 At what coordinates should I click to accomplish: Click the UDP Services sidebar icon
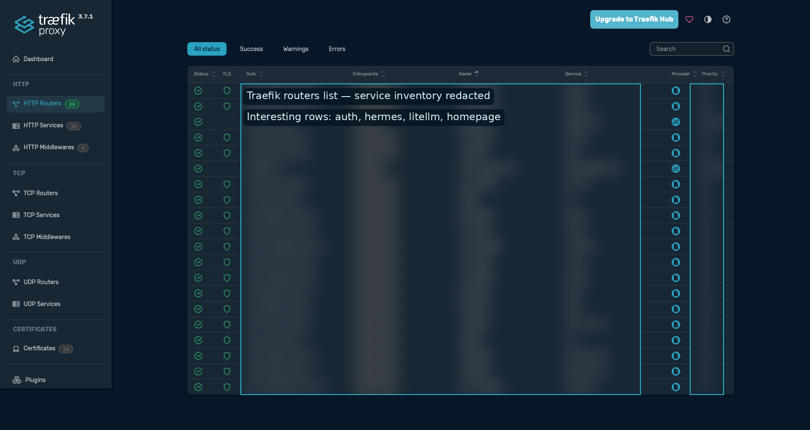coord(16,304)
